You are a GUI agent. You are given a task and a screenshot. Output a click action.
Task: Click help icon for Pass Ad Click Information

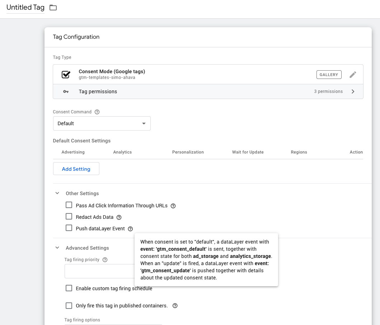coord(173,206)
